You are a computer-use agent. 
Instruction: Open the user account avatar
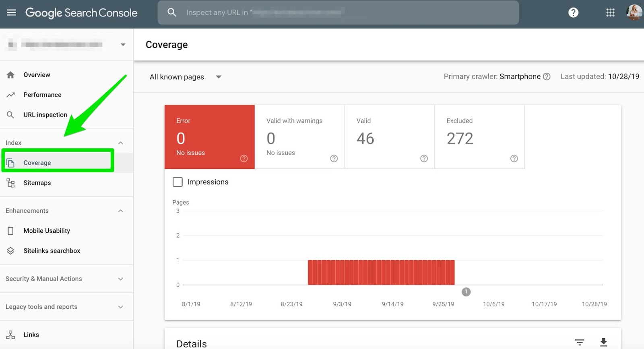634,12
